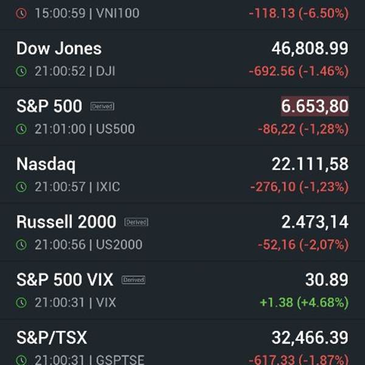This screenshot has height=365, width=365.
Task: Click the Nasdaq change -276,10 (-1,23%)
Action: [x=299, y=187]
